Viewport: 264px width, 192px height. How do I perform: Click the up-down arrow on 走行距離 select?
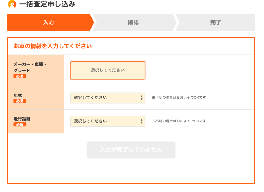[x=142, y=121]
